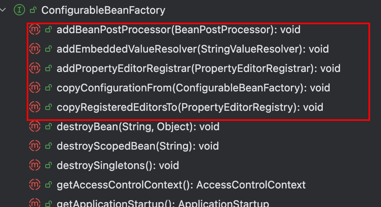Select destroySingletons() method entry
This screenshot has height=207, width=381.
pyautogui.click(x=117, y=165)
